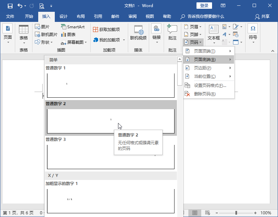
Task: Open Print Preview from quick access toolbar
Action: coord(42,6)
